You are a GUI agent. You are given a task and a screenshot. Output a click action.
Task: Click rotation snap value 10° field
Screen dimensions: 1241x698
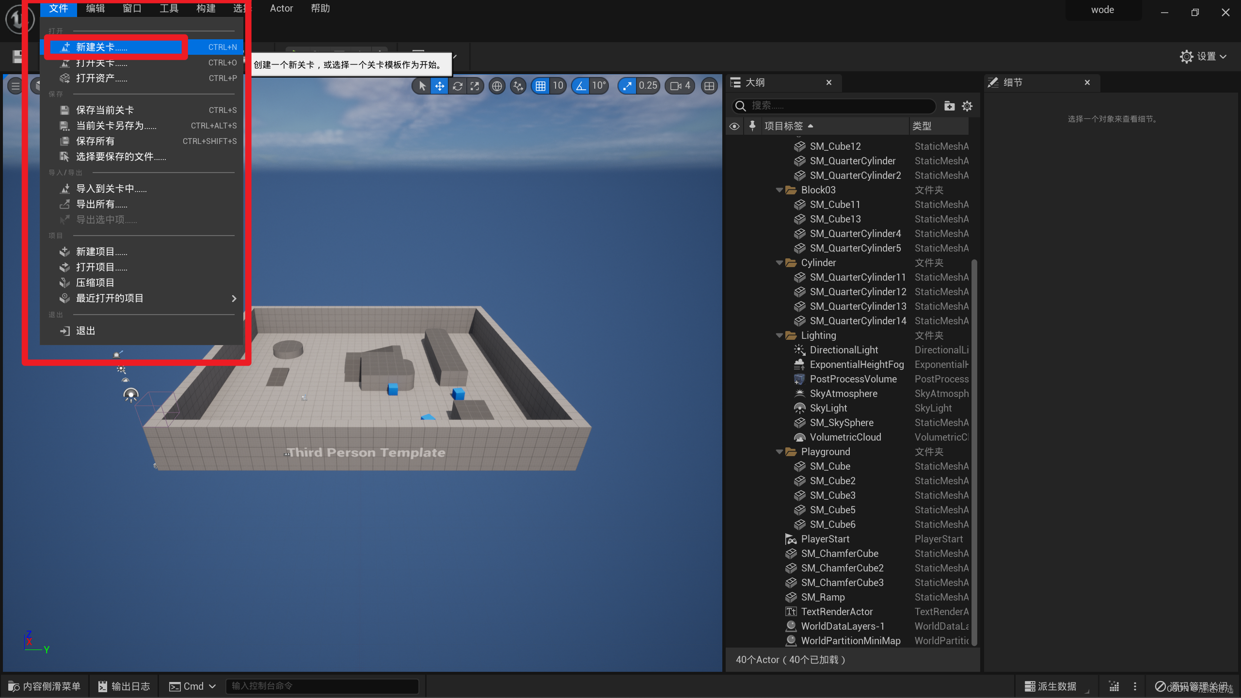coord(599,86)
